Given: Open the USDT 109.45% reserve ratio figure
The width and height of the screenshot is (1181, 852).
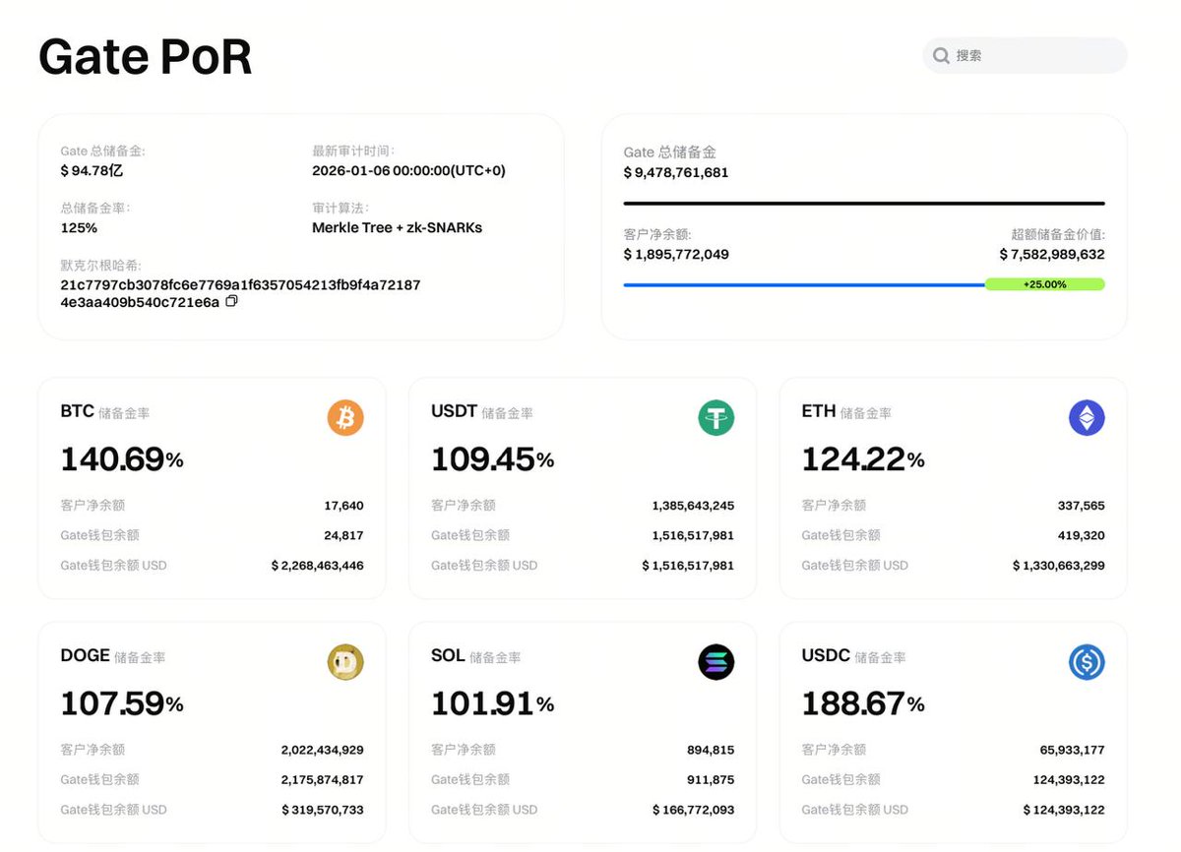Looking at the screenshot, I should tap(492, 459).
